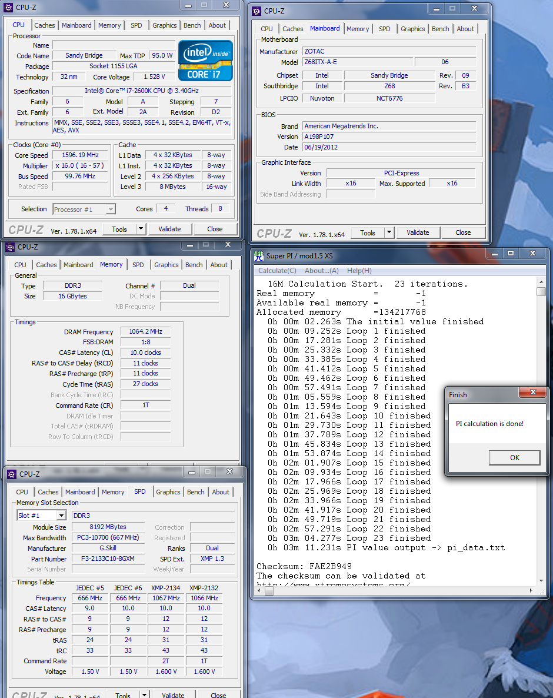Click Super PI vertical scrollbar down arrow
Viewport: 553px width, 698px height.
coord(541,580)
